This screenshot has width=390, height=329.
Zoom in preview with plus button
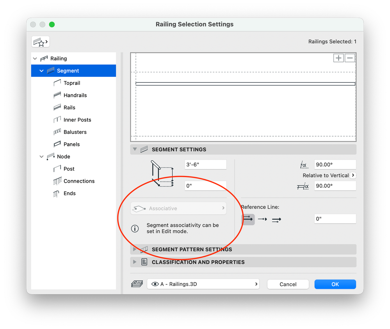click(338, 58)
